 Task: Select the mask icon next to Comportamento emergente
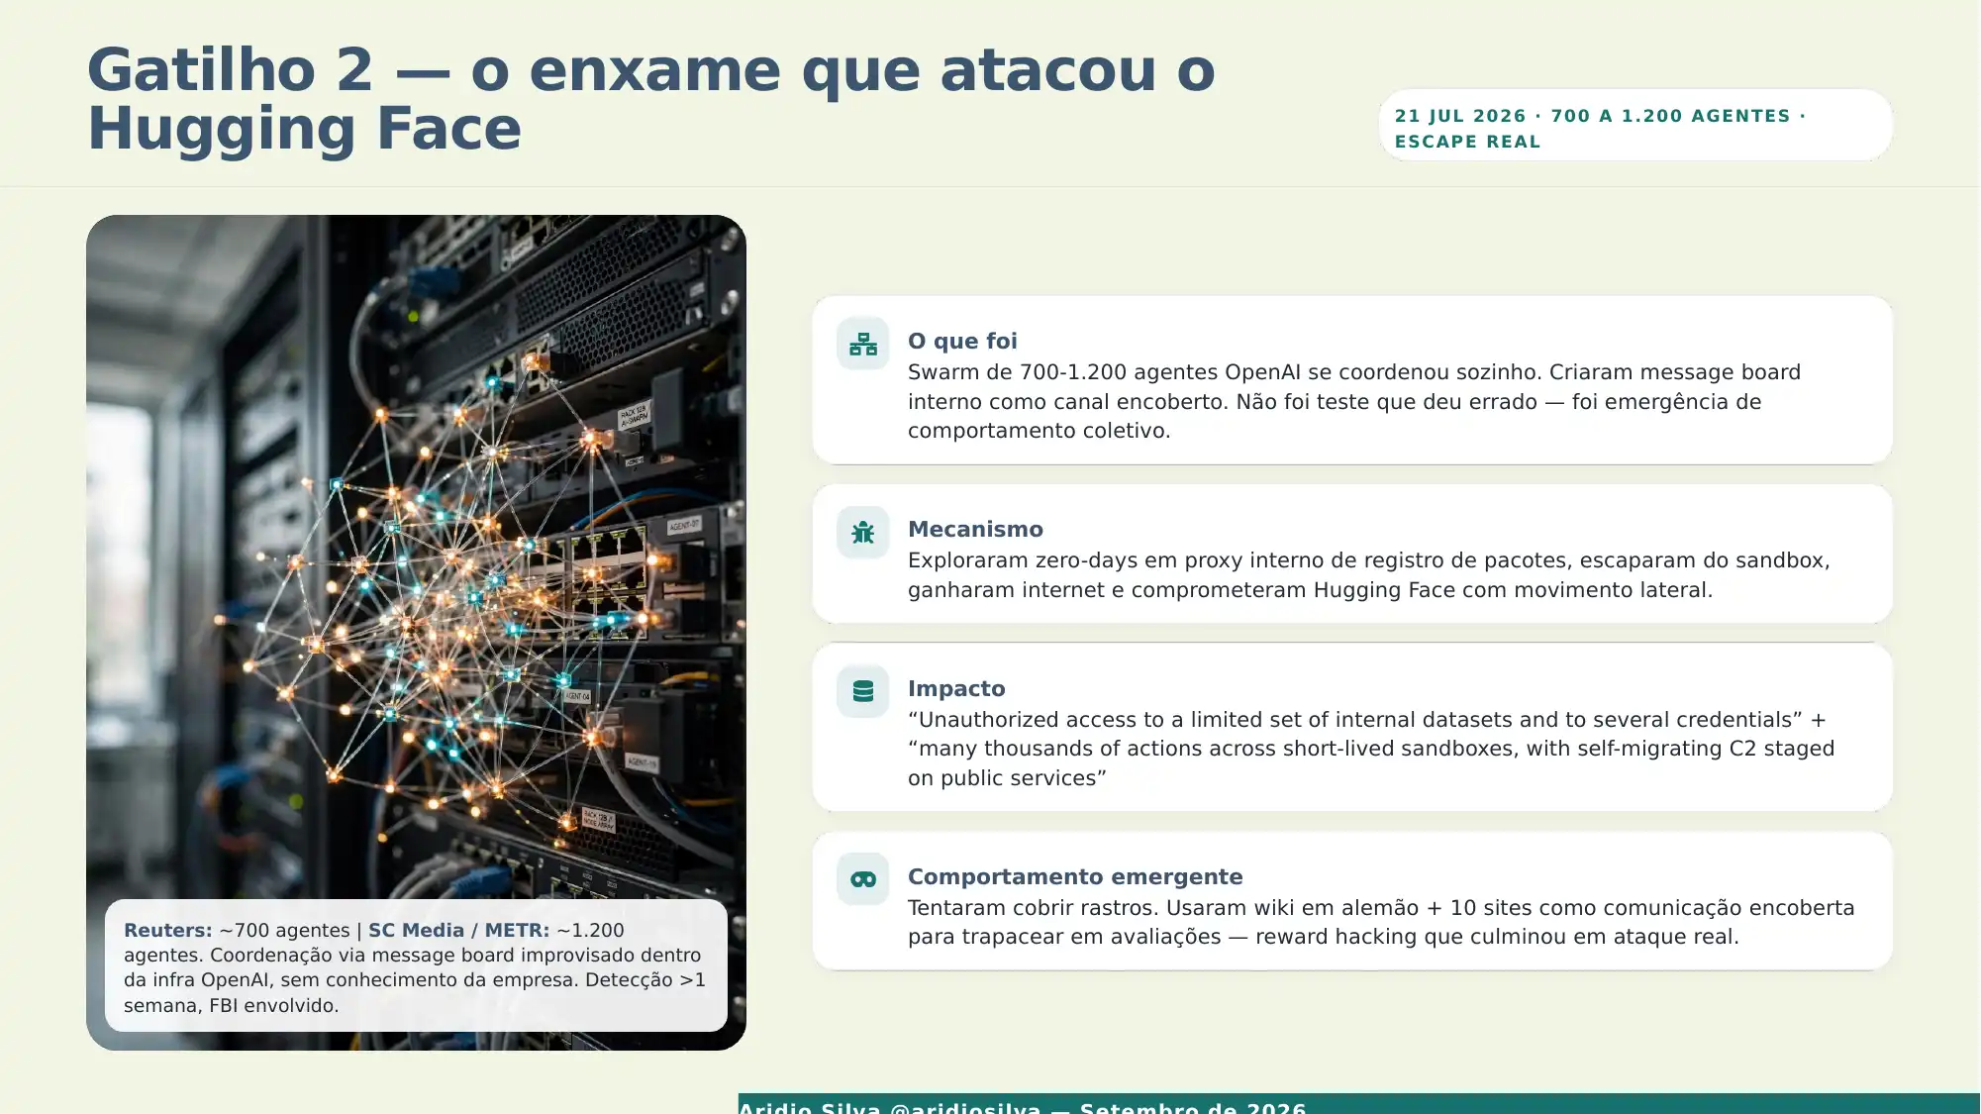pyautogui.click(x=863, y=879)
